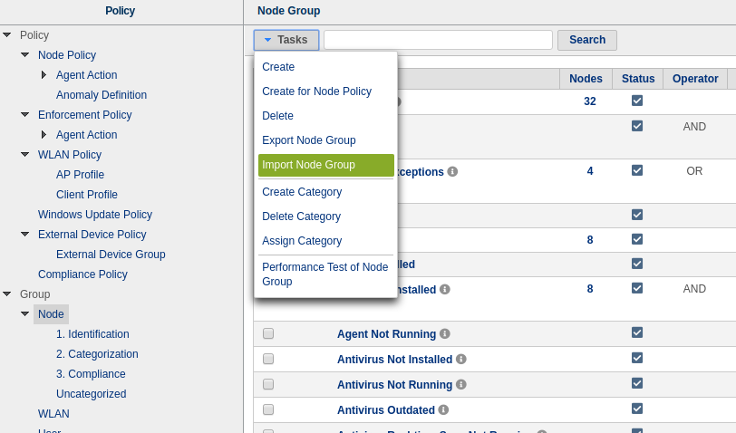Click the status check icon in Agent Not Running row
The height and width of the screenshot is (433, 736).
(637, 332)
